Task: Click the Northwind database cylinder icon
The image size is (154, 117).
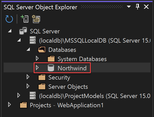Action: 51,68
